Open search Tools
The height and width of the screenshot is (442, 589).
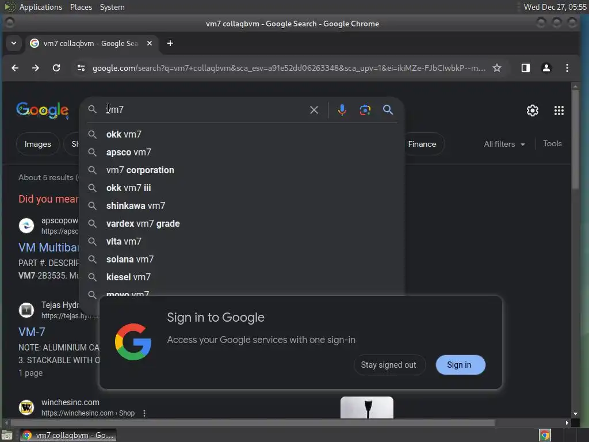(552, 143)
